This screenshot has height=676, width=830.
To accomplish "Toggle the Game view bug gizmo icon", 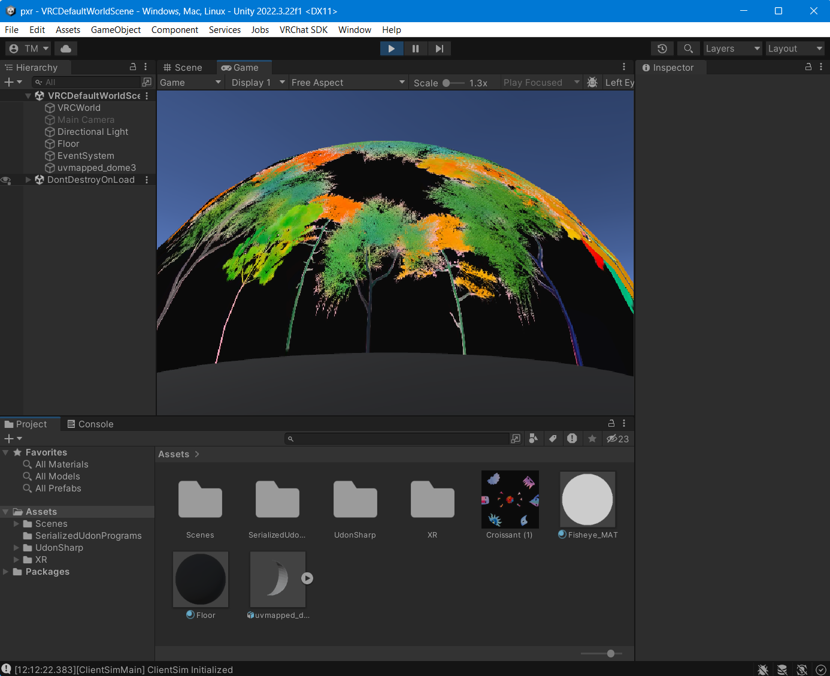I will (592, 83).
